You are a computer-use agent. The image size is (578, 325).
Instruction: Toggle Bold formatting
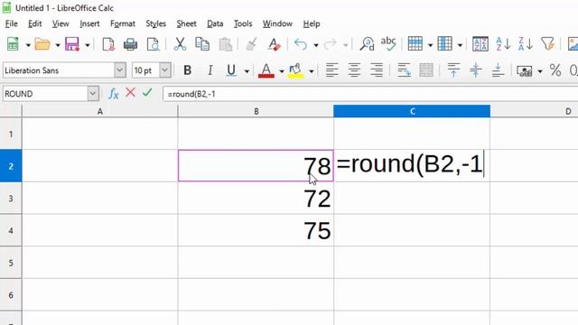click(x=187, y=70)
